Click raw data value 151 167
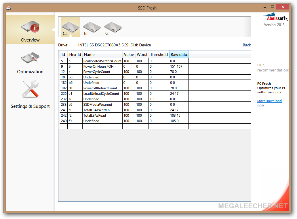This screenshot has width=297, height=219. tap(176, 67)
